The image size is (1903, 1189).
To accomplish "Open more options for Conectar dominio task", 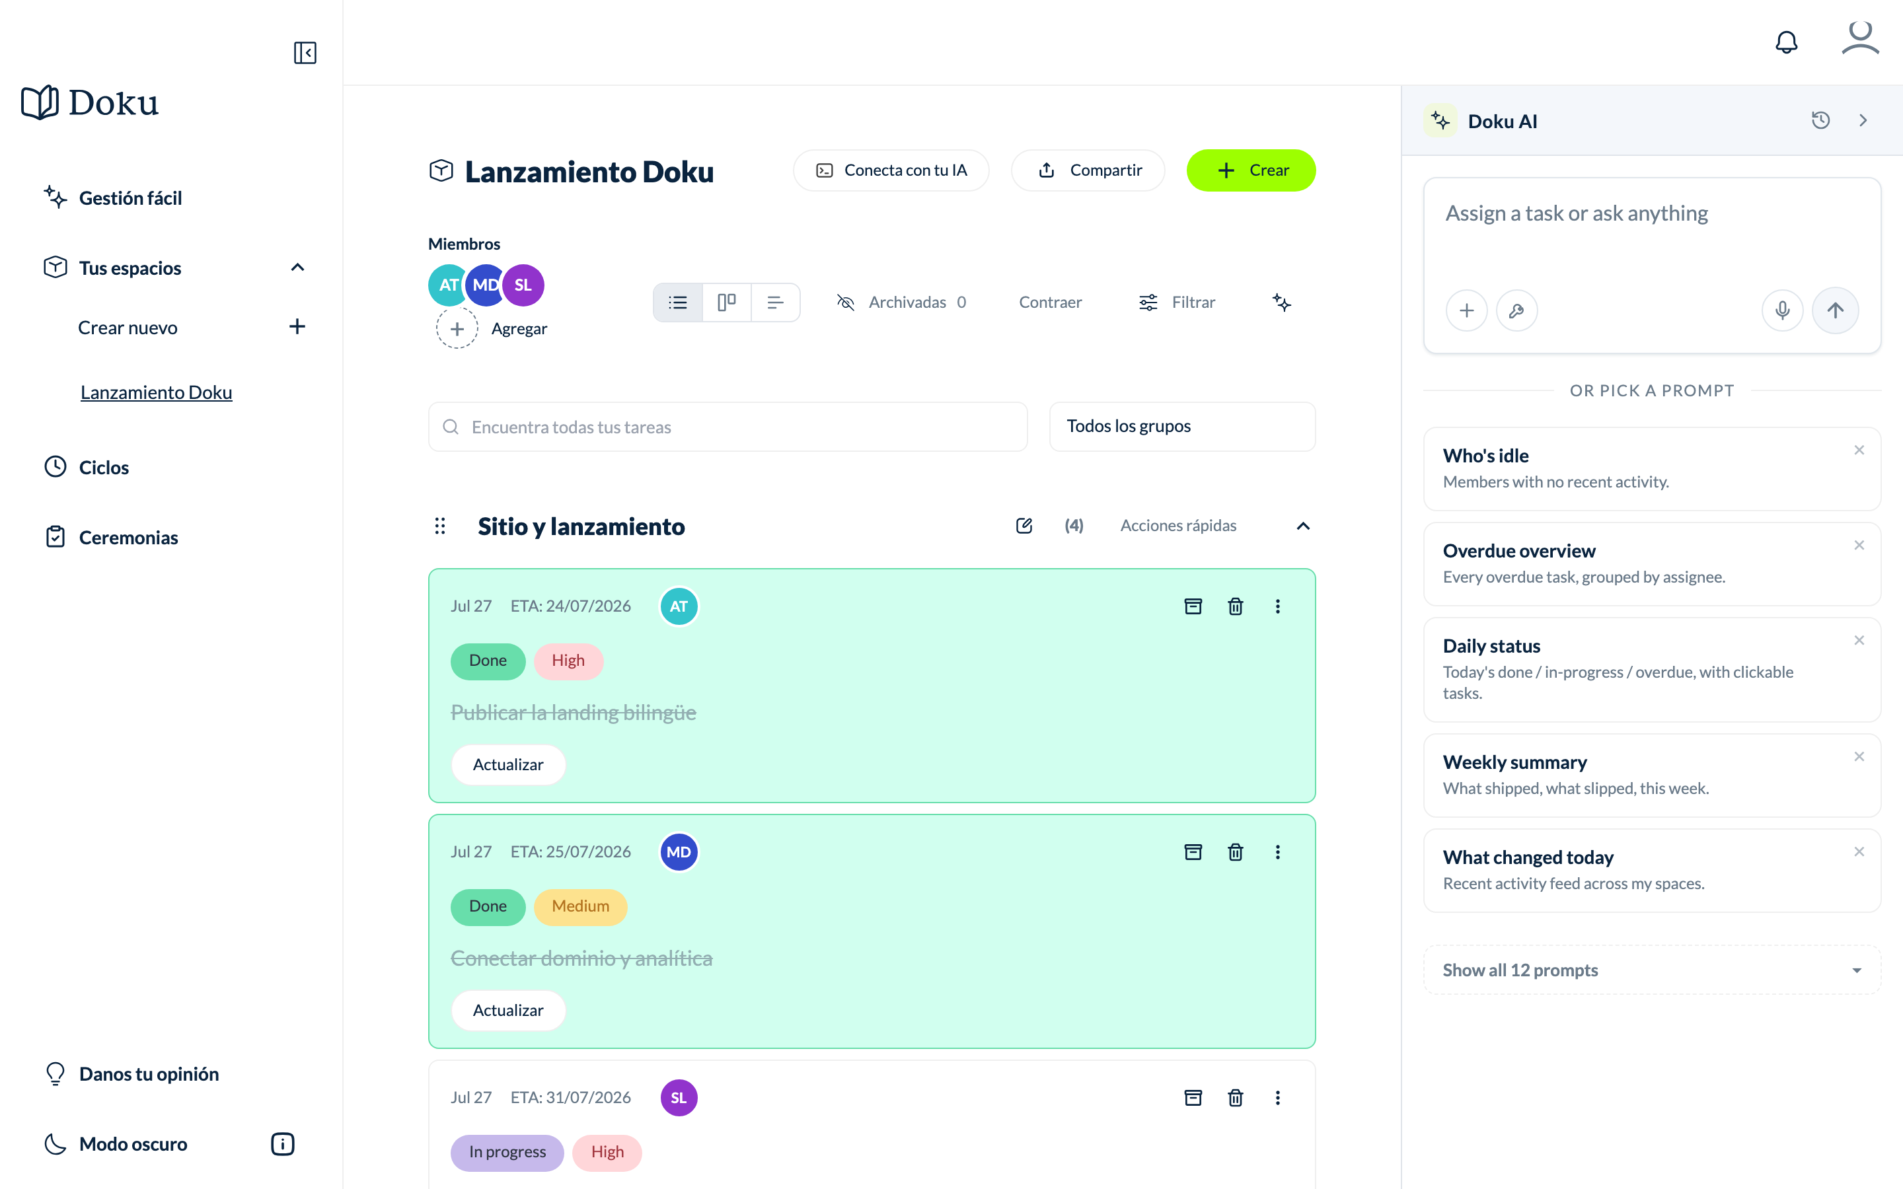I will [1277, 851].
